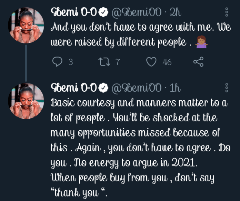Retweet the first tweet with 7 retweets
Image resolution: width=240 pixels, height=201 pixels.
[x=103, y=62]
